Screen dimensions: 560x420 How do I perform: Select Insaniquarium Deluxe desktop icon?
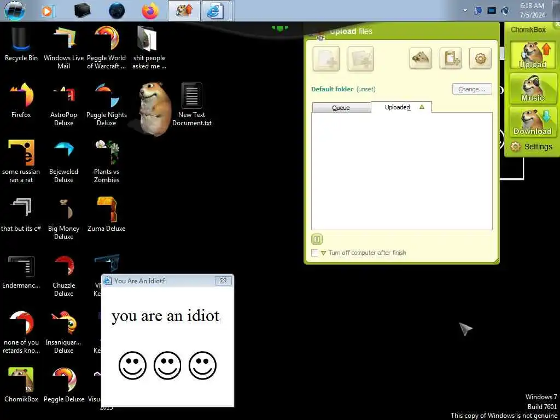(63, 332)
